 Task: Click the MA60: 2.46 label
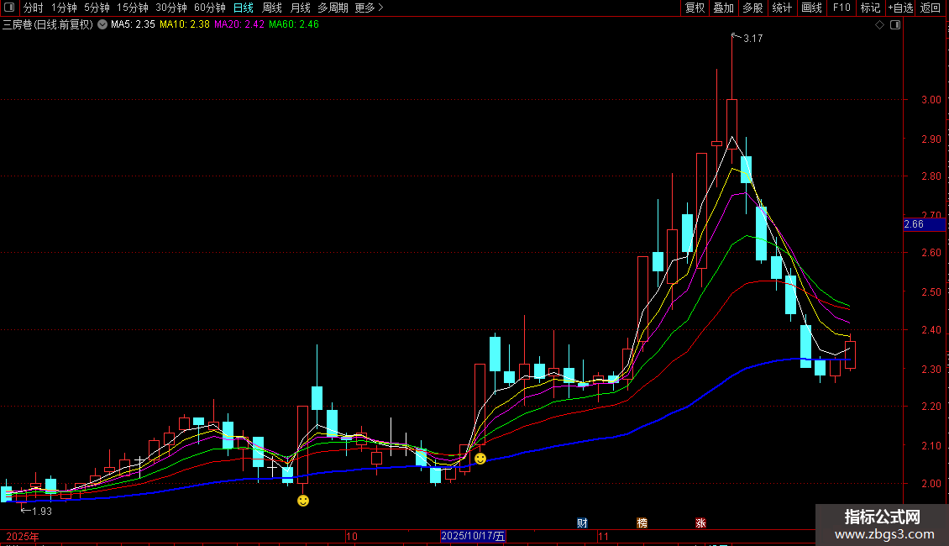click(x=294, y=25)
